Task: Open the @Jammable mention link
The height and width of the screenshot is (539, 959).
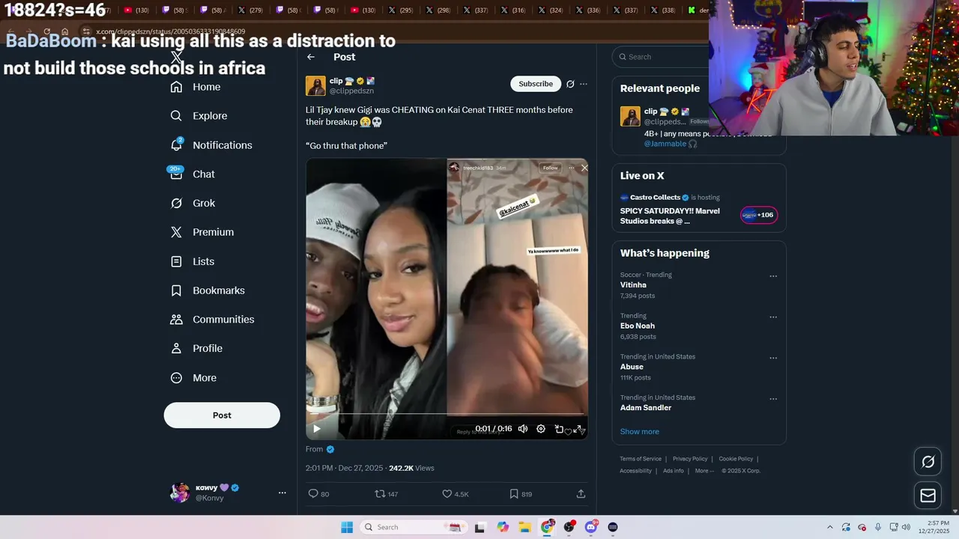Action: coord(665,144)
